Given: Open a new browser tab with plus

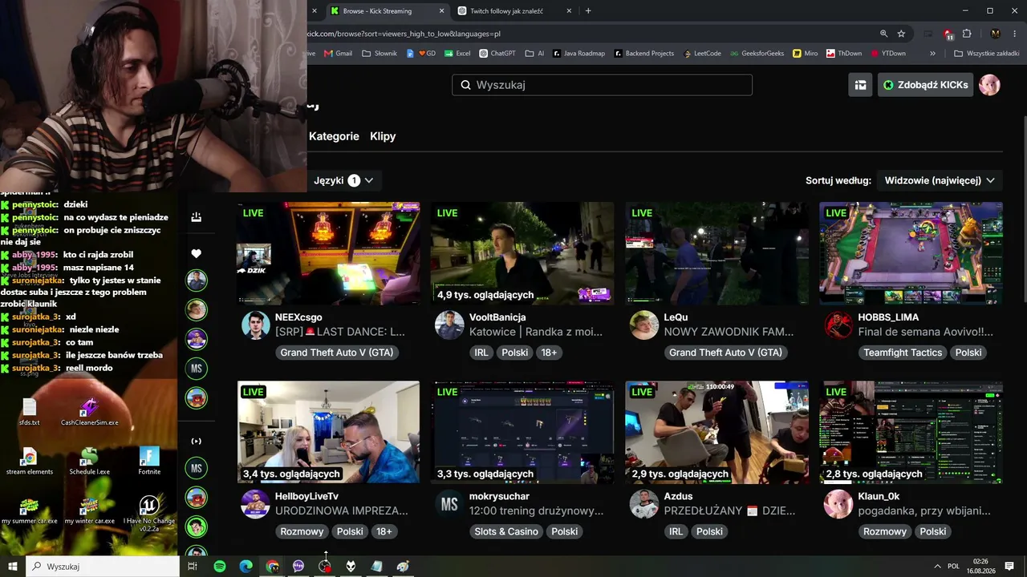Looking at the screenshot, I should tap(588, 11).
